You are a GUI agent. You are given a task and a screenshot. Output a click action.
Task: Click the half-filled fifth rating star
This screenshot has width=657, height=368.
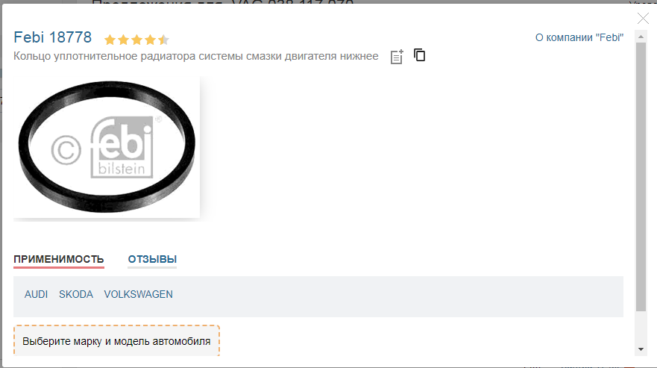tap(163, 40)
